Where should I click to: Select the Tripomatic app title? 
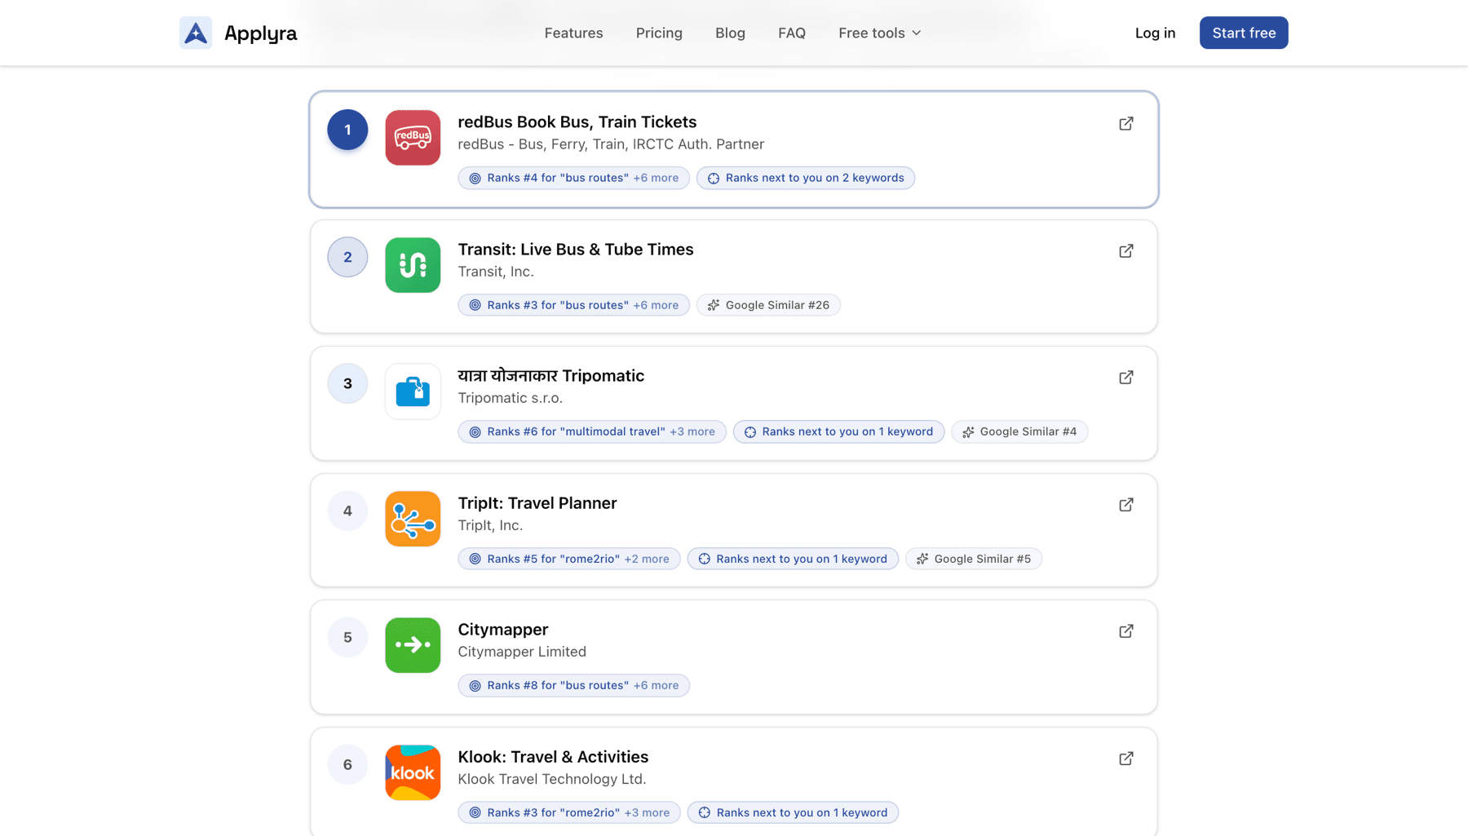[x=550, y=376]
